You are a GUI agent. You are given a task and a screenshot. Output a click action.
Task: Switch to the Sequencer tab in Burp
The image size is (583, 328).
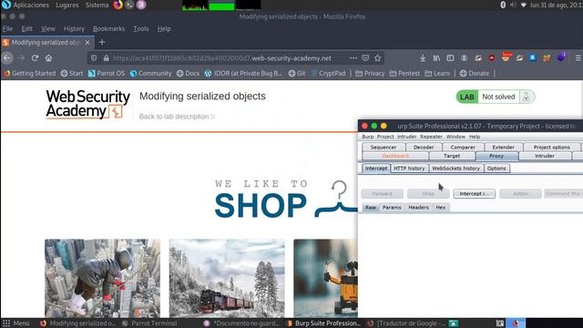pyautogui.click(x=384, y=148)
